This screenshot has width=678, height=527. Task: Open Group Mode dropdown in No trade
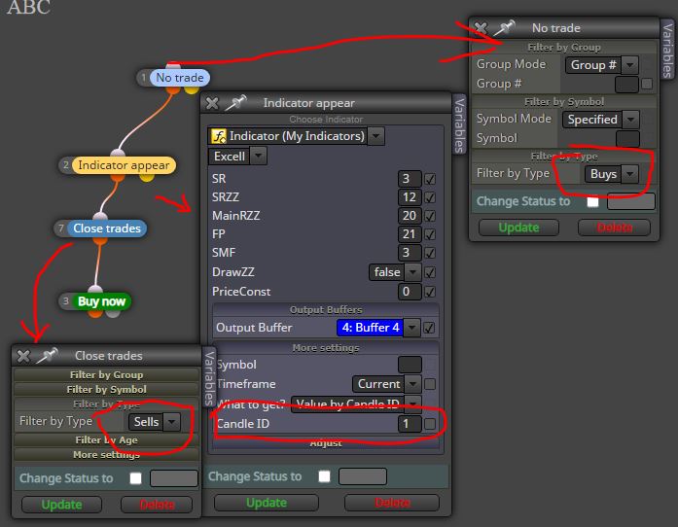(x=630, y=65)
